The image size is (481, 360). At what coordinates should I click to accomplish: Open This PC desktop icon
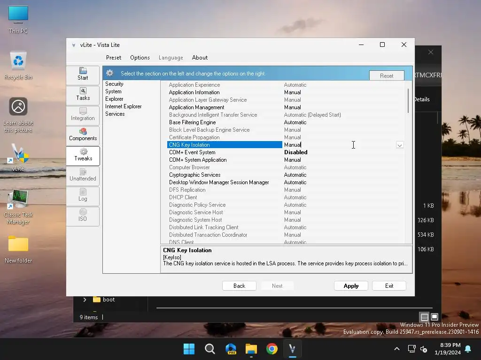pos(18,19)
